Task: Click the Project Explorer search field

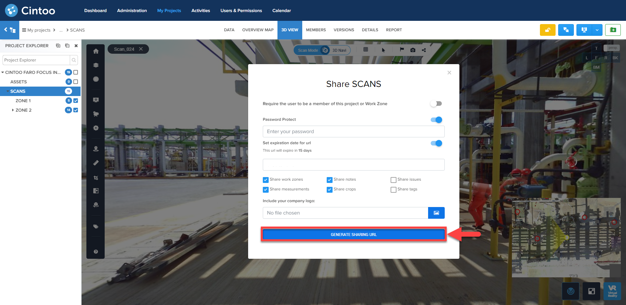Action: (37, 60)
